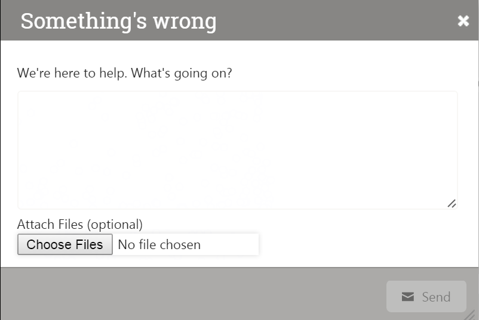The width and height of the screenshot is (479, 320).
Task: Dismiss the dialog using the X icon
Action: [463, 21]
